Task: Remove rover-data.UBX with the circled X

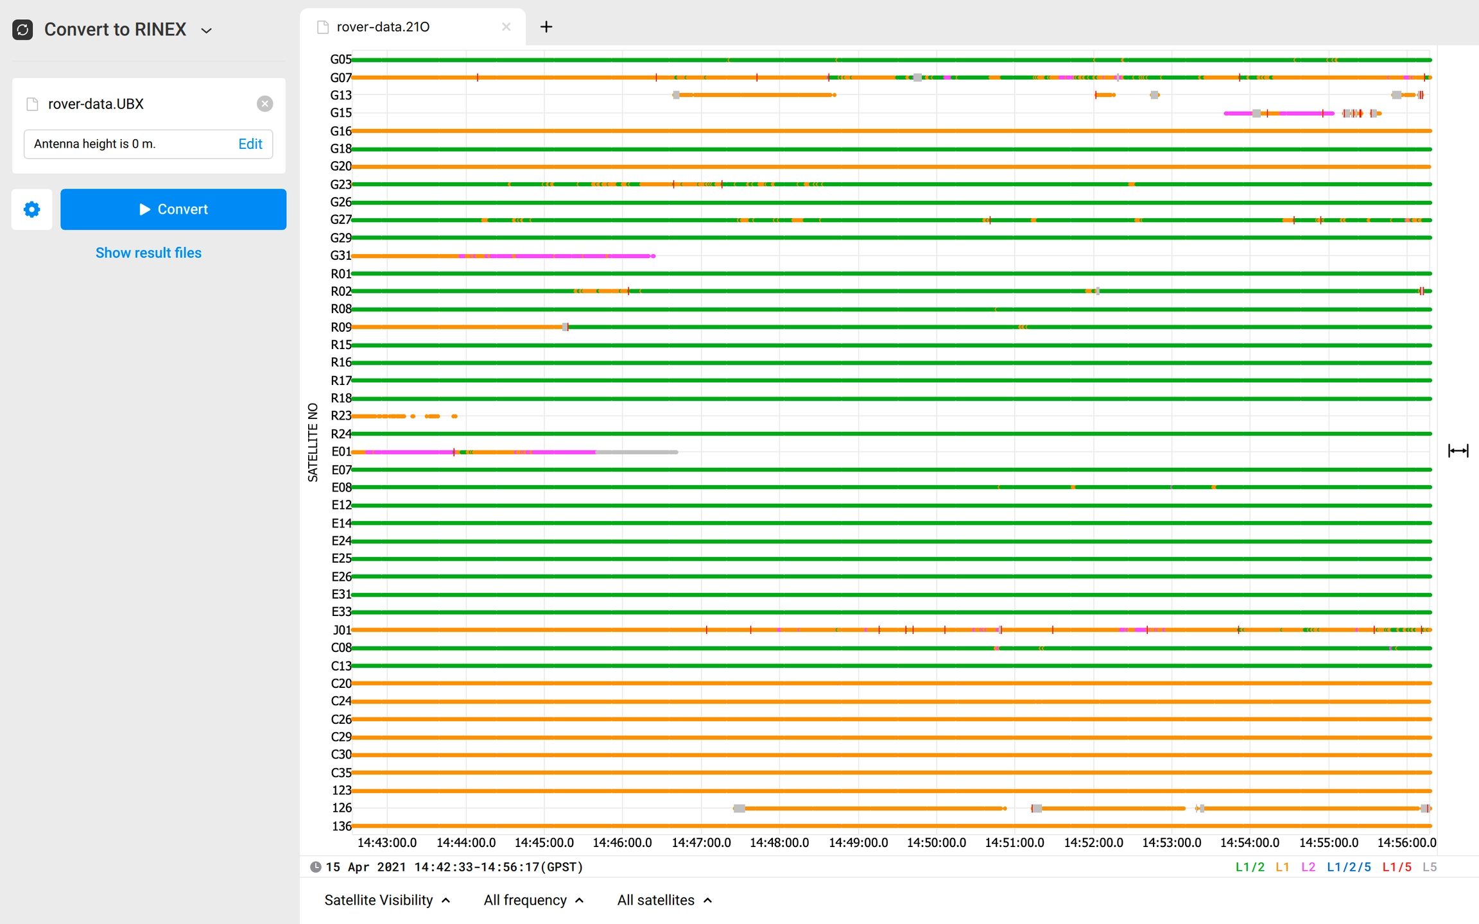Action: point(264,104)
